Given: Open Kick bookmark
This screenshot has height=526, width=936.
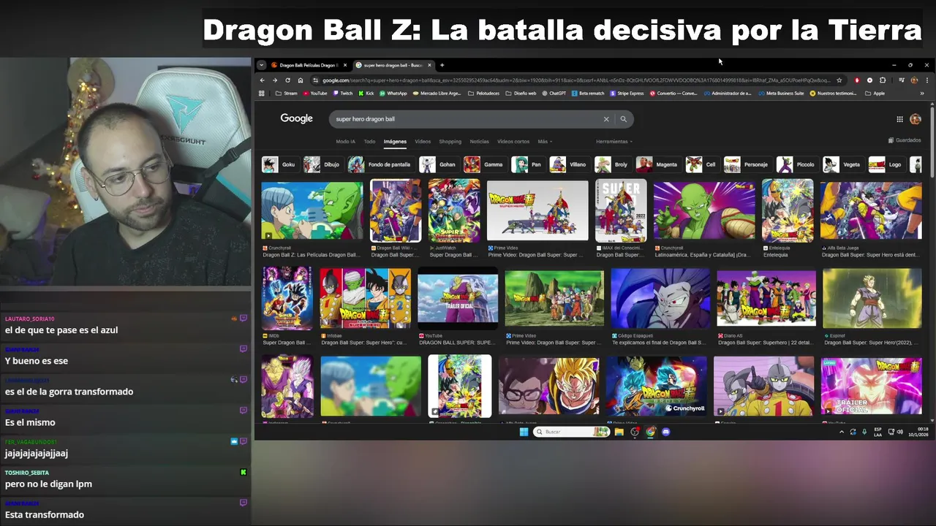Looking at the screenshot, I should (x=365, y=94).
